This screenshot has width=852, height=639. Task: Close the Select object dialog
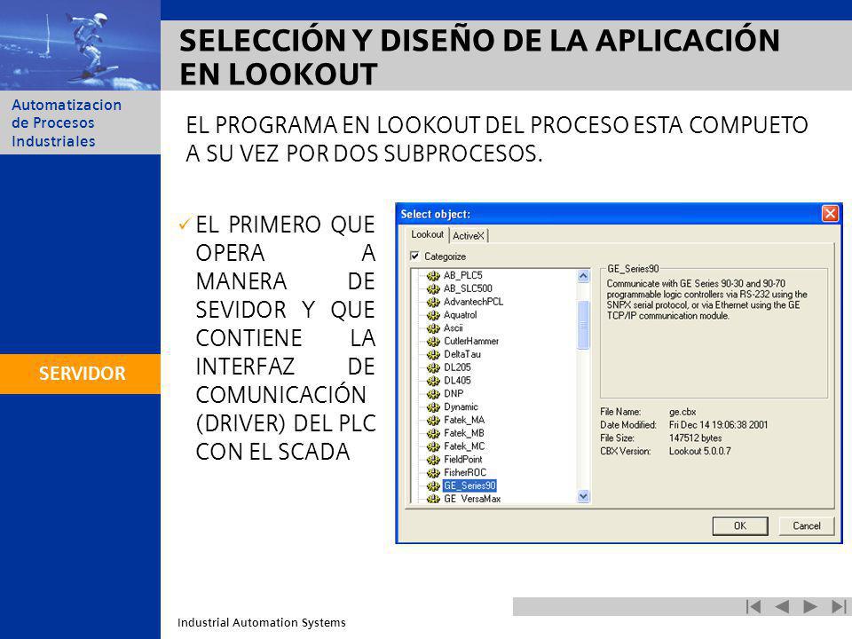830,214
